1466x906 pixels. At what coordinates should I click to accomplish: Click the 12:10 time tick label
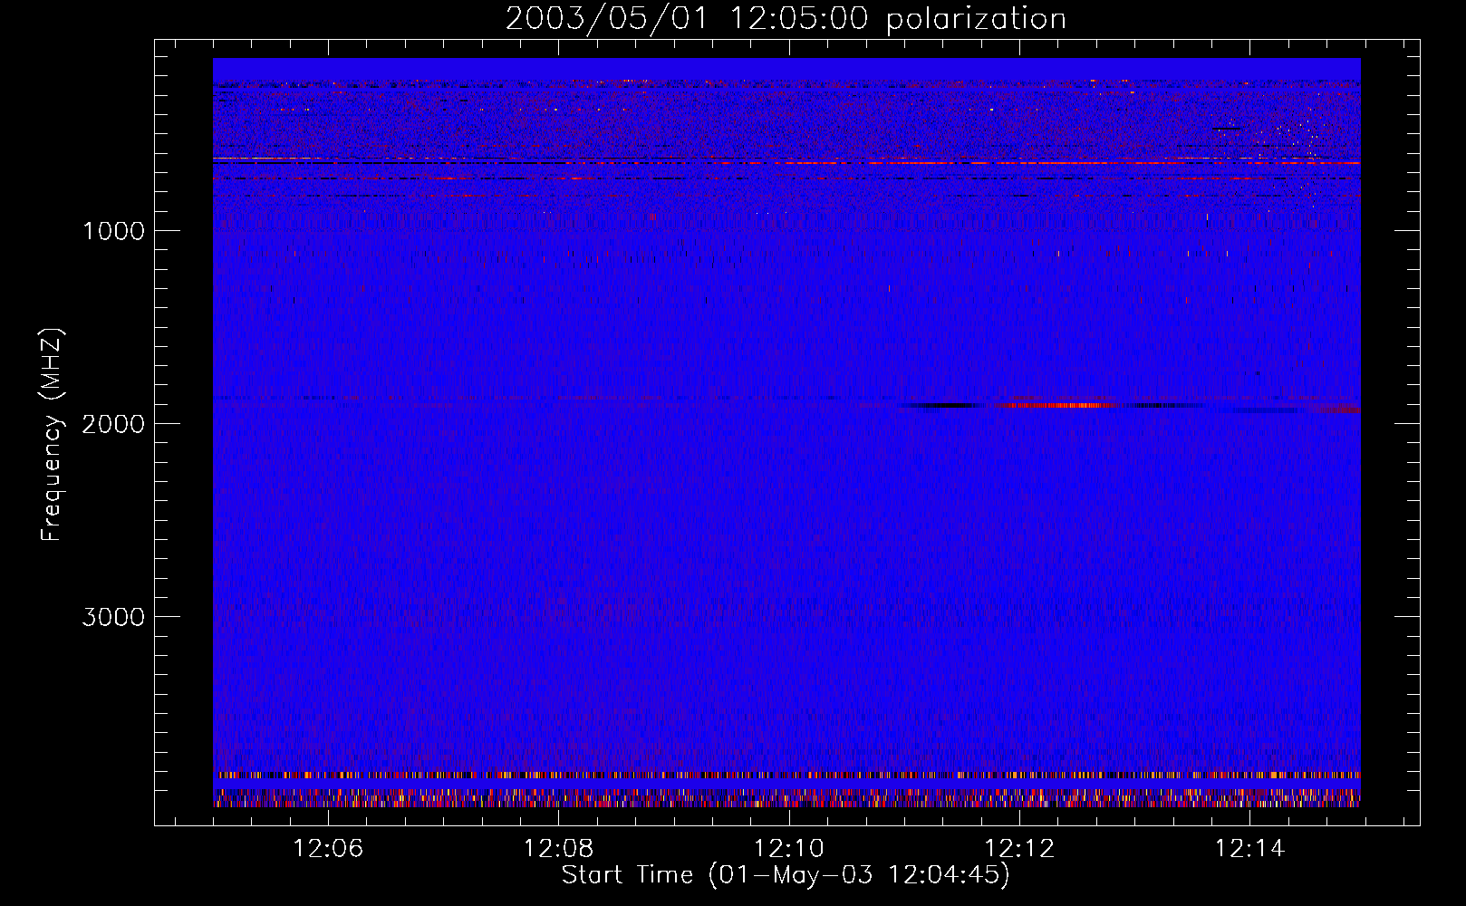(x=789, y=849)
